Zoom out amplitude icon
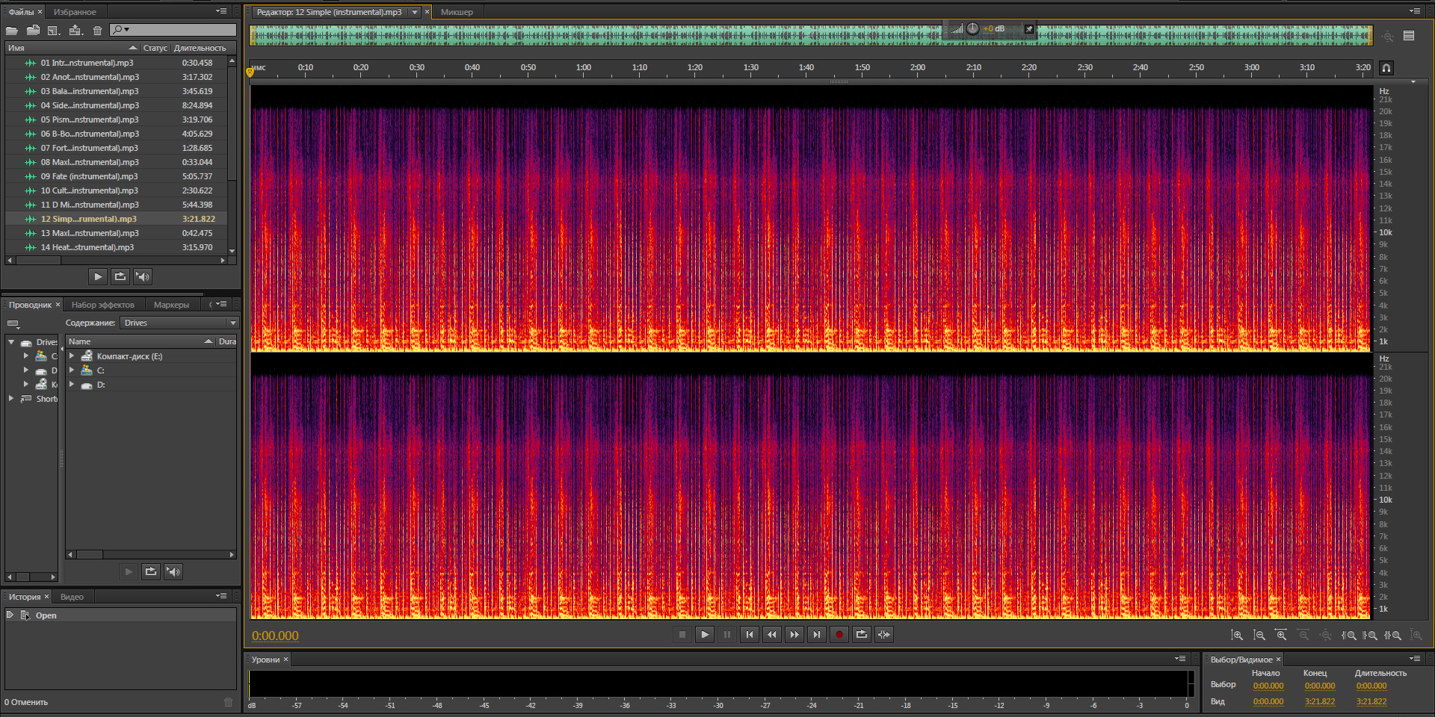 point(1259,636)
